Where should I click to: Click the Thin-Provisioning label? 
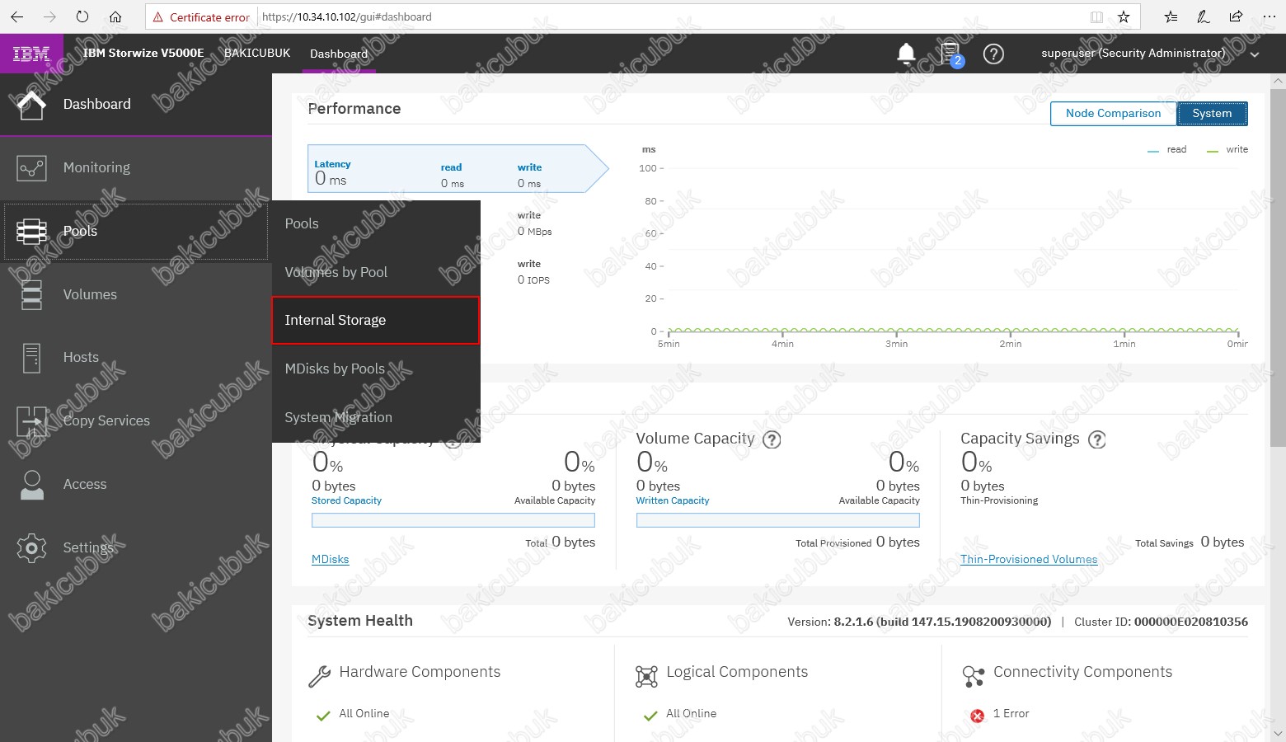[999, 500]
